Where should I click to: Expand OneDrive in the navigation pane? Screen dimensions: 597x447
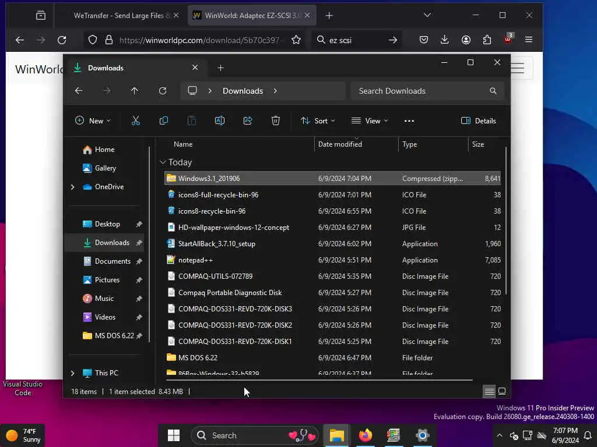[72, 187]
